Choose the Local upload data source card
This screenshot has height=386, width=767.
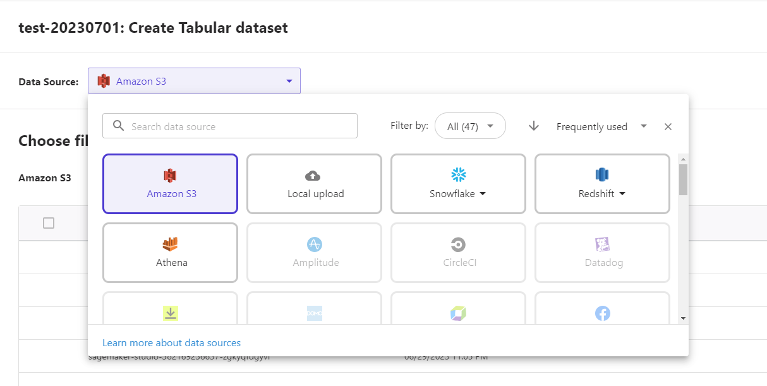(314, 184)
